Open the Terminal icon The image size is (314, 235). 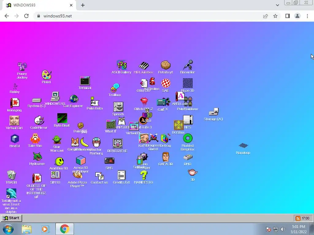(x=85, y=81)
